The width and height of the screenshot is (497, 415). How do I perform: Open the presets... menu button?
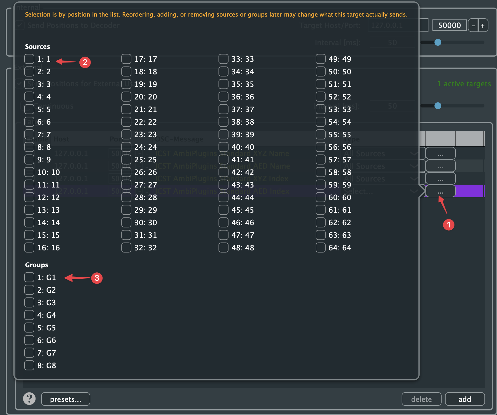point(66,399)
